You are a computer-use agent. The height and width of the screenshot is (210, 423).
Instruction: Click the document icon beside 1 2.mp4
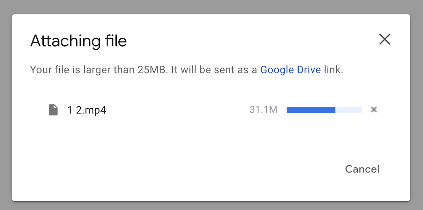[x=53, y=110]
